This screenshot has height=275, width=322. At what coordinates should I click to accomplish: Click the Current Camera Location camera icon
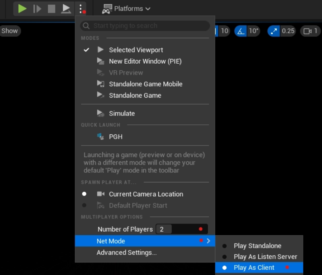(x=101, y=194)
